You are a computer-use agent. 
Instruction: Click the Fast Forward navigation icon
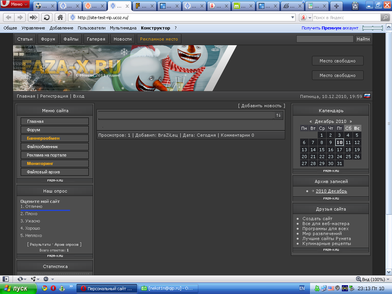point(33,18)
